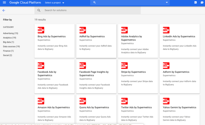The width and height of the screenshot is (205, 125).
Task: Click the Google Cloud Platform logo text
Action: [25, 3]
